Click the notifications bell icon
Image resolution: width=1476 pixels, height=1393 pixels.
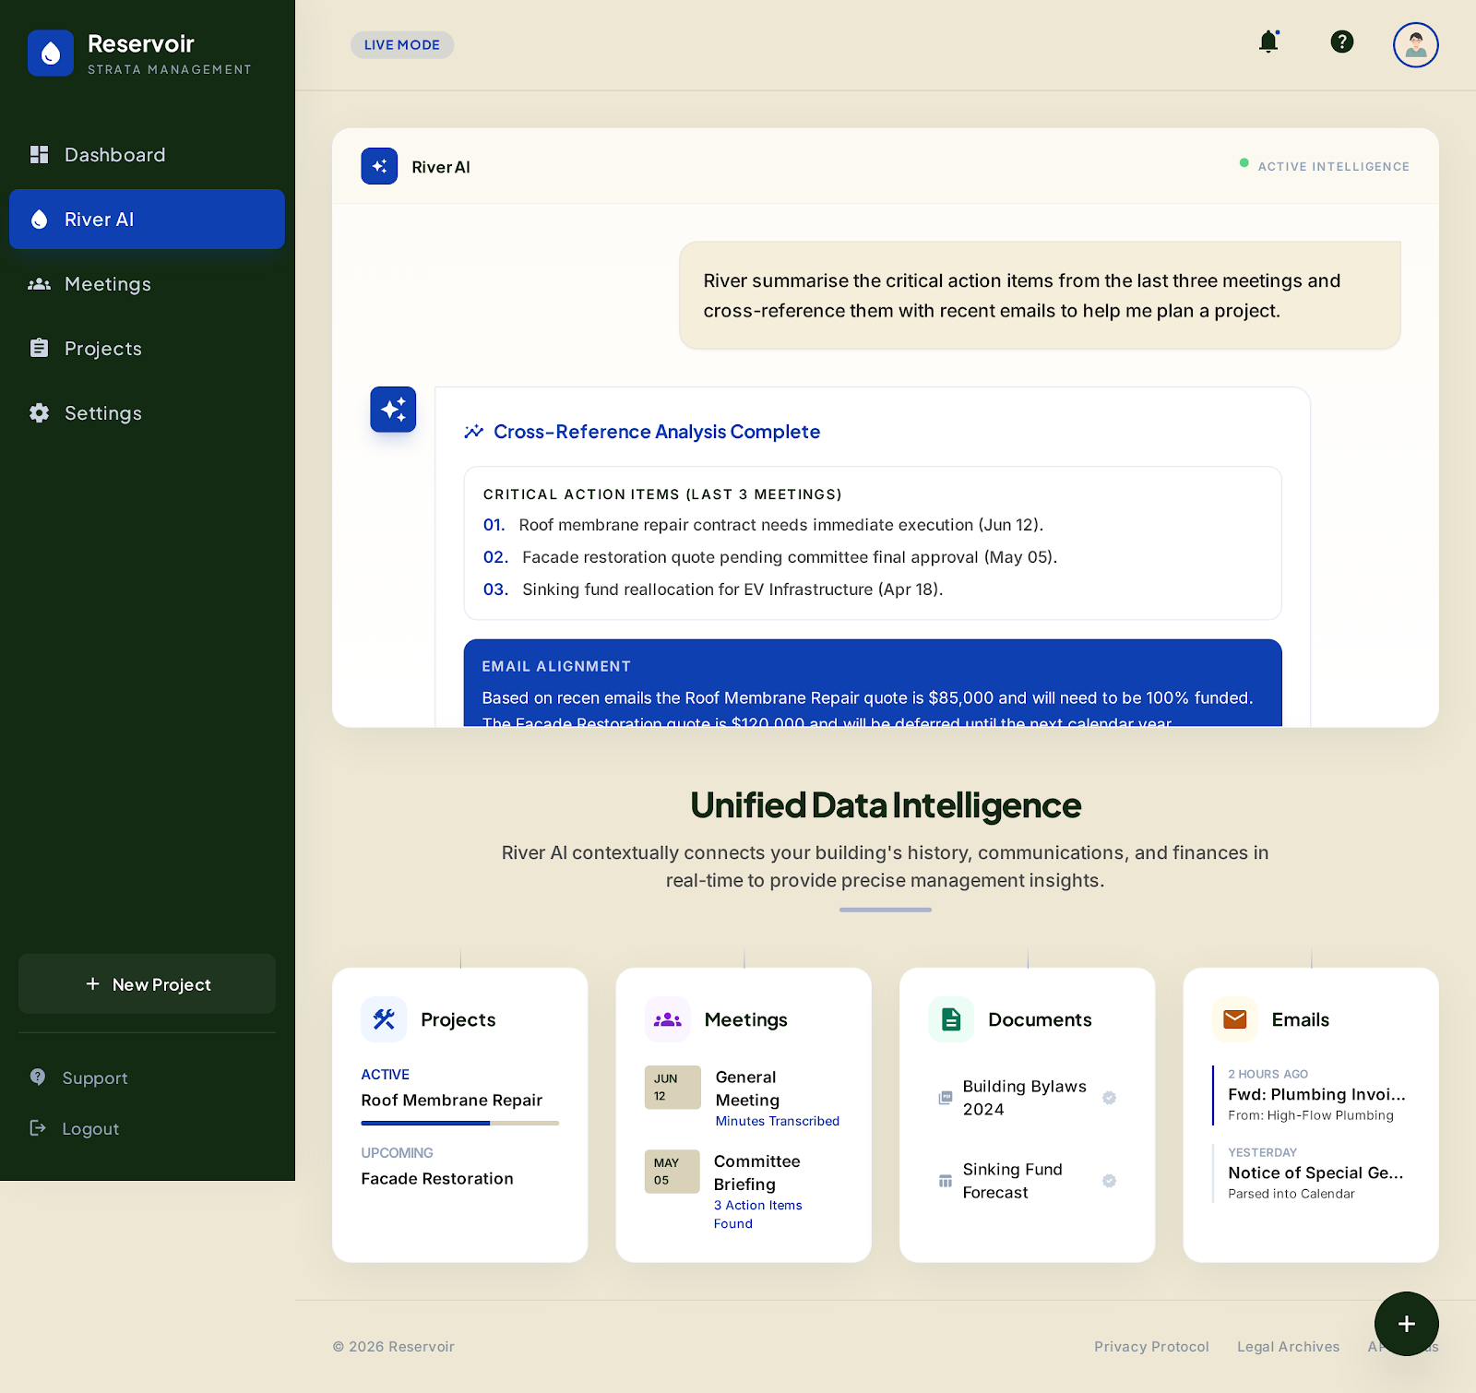pyautogui.click(x=1268, y=42)
